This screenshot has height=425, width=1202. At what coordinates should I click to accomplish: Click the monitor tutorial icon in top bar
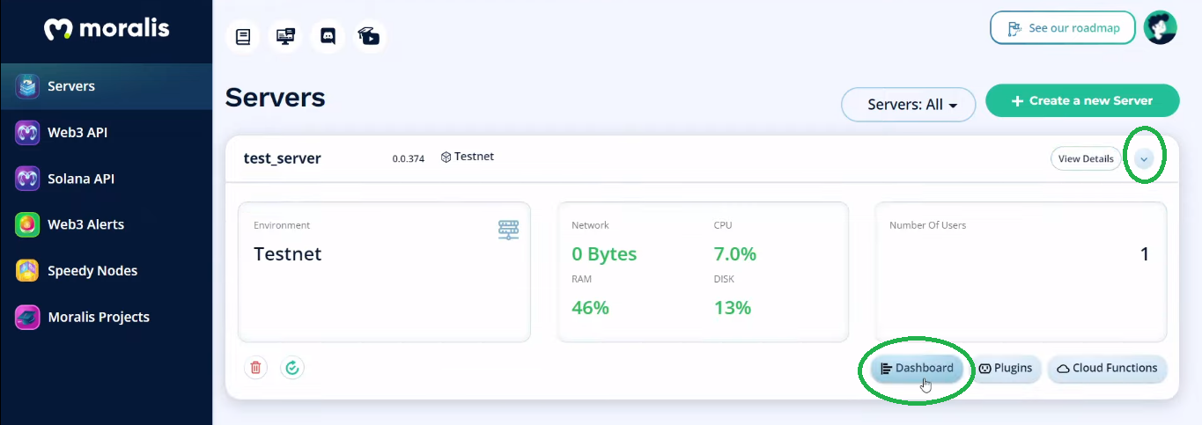[285, 36]
